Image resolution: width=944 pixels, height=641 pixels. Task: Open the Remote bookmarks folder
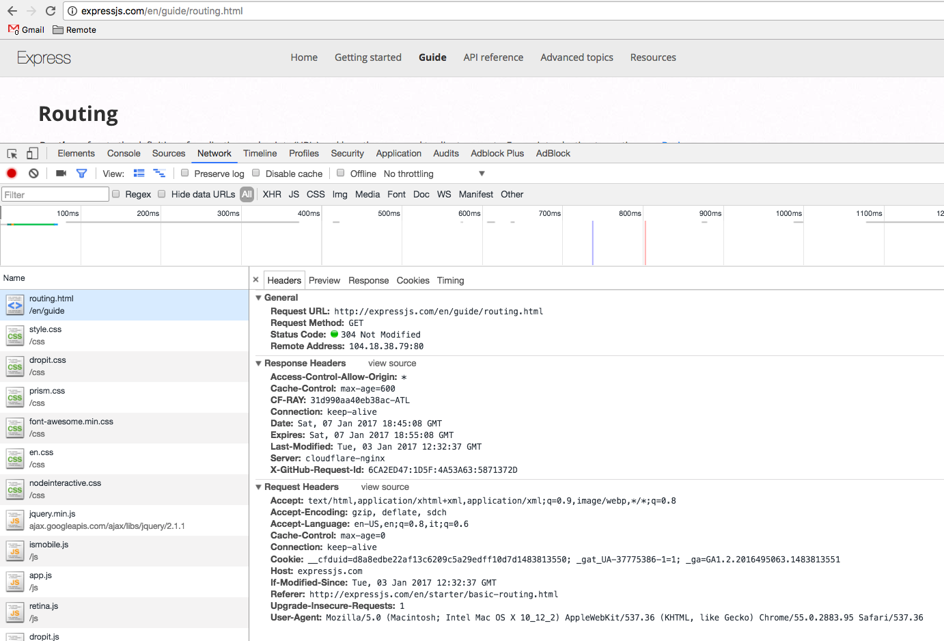click(x=74, y=29)
